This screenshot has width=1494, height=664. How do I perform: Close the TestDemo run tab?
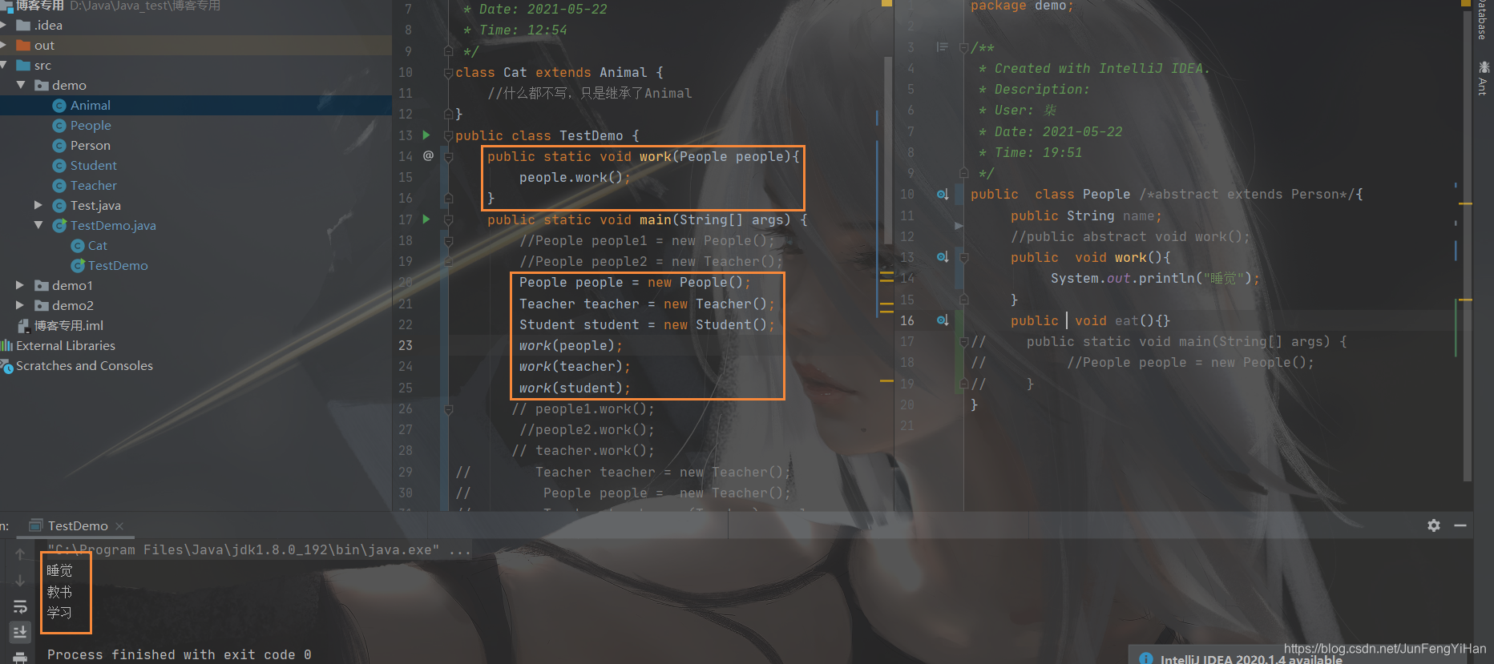(119, 526)
